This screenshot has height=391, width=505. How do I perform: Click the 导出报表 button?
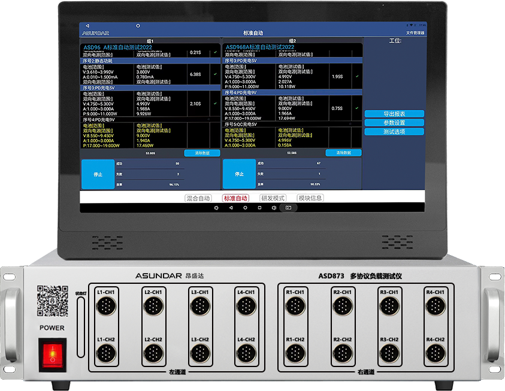click(x=394, y=114)
